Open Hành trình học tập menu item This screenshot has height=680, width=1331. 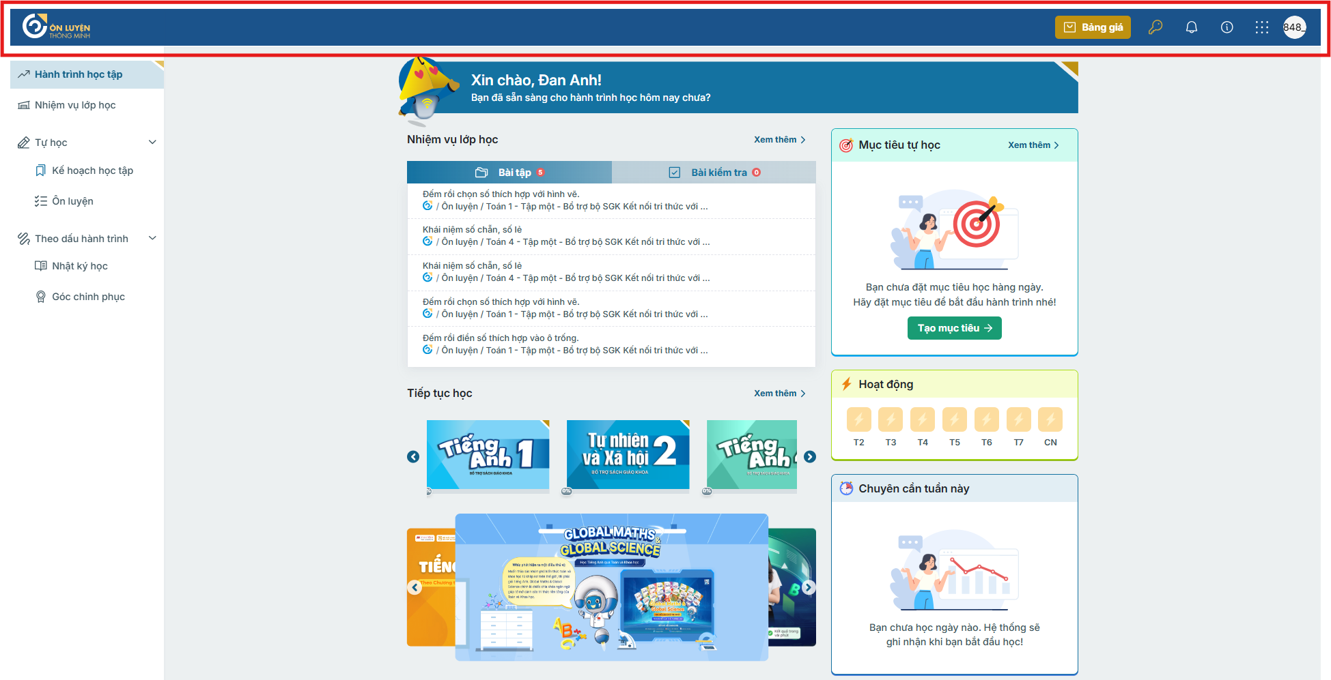[x=87, y=74]
